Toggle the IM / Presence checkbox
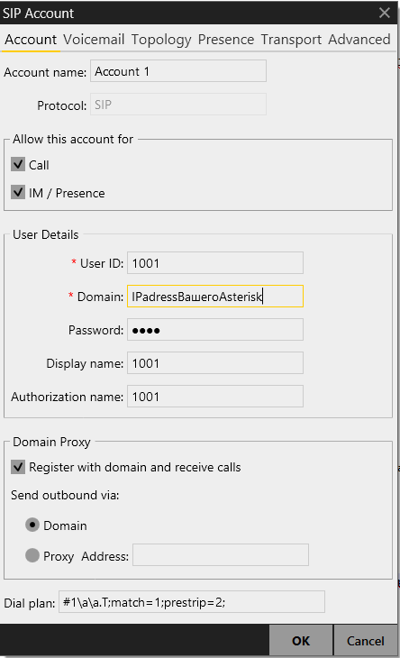 (18, 193)
